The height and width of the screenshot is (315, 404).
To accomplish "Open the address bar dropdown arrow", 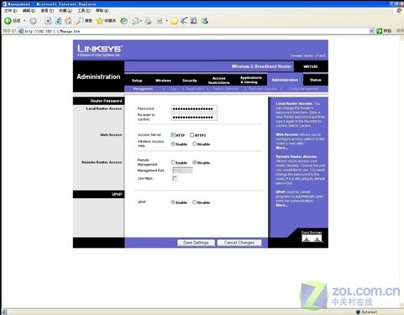I will pos(371,31).
